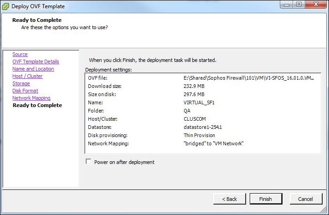This screenshot has height=215, width=329.
Task: Open the Storage step link
Action: coord(21,83)
